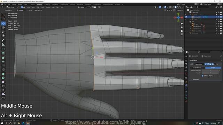Choose the Knife tool

[3, 70]
